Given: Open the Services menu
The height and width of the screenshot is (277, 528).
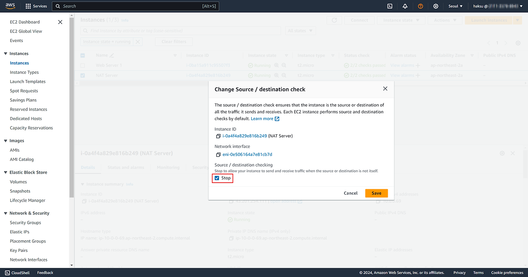Looking at the screenshot, I should click(x=36, y=6).
